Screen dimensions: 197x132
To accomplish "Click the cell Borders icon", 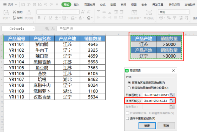I will (x=57, y=18).
